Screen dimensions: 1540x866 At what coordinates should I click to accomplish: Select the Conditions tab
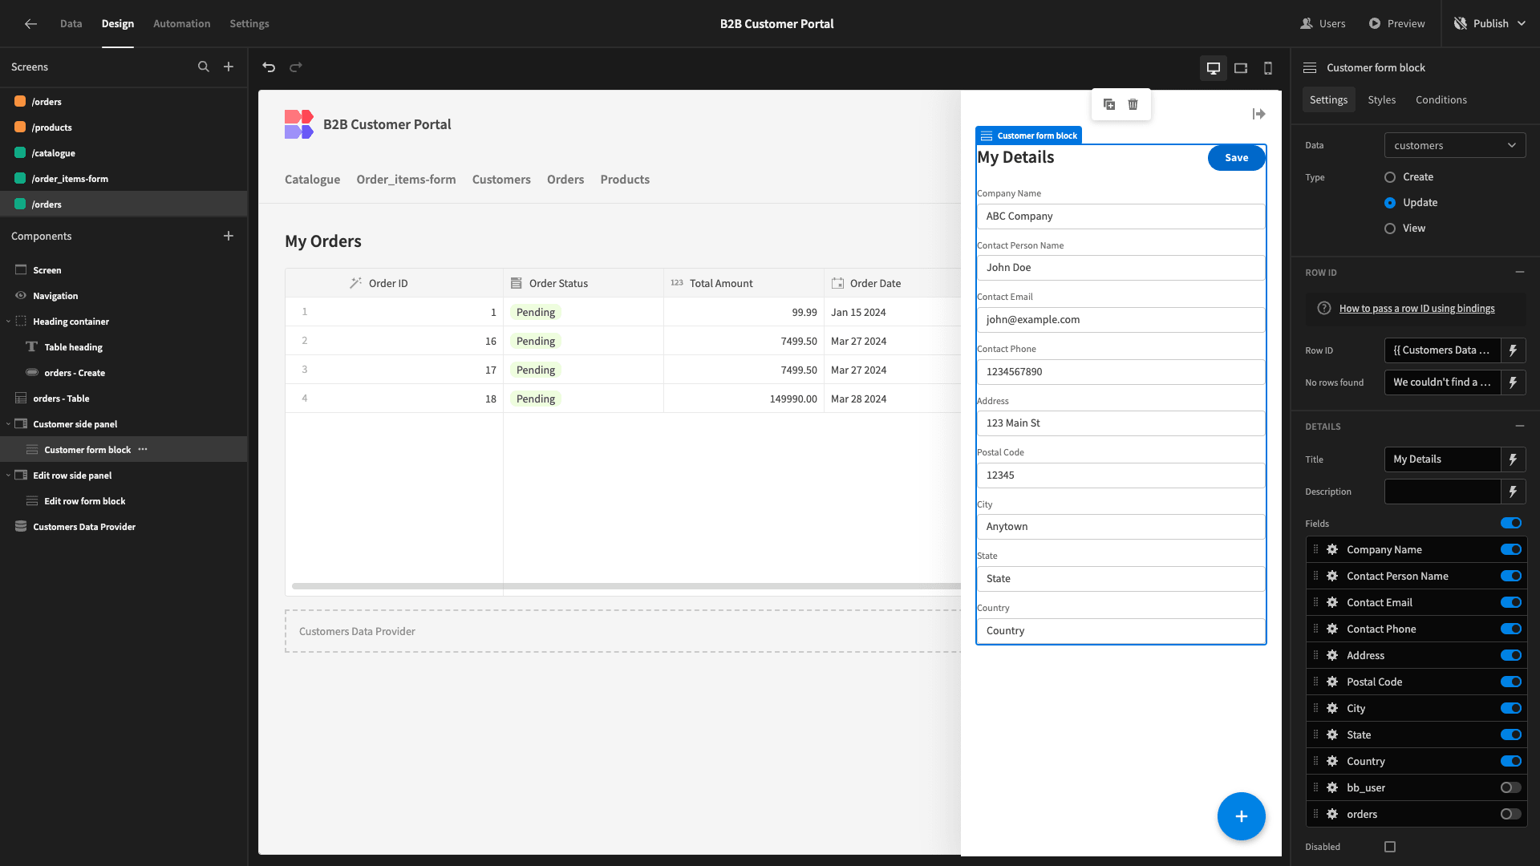1441,99
